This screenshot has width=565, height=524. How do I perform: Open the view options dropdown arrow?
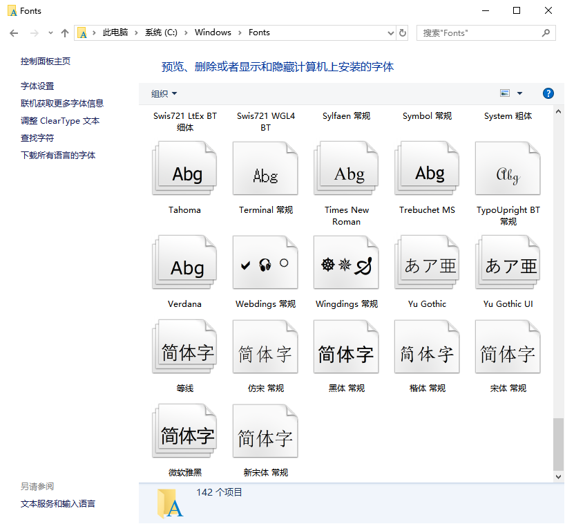pyautogui.click(x=520, y=93)
